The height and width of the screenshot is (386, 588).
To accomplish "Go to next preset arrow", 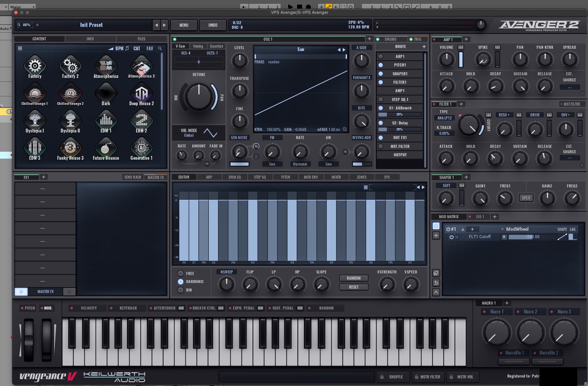I will coord(164,25).
